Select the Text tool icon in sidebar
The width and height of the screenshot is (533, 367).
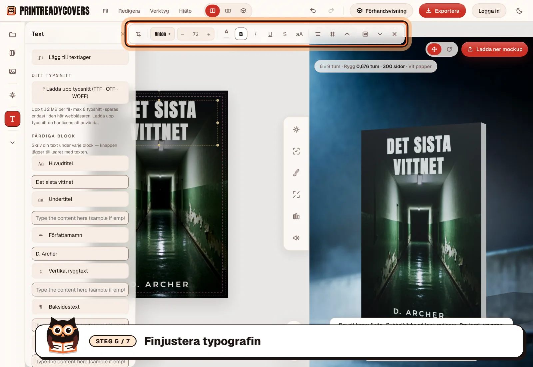pos(12,119)
